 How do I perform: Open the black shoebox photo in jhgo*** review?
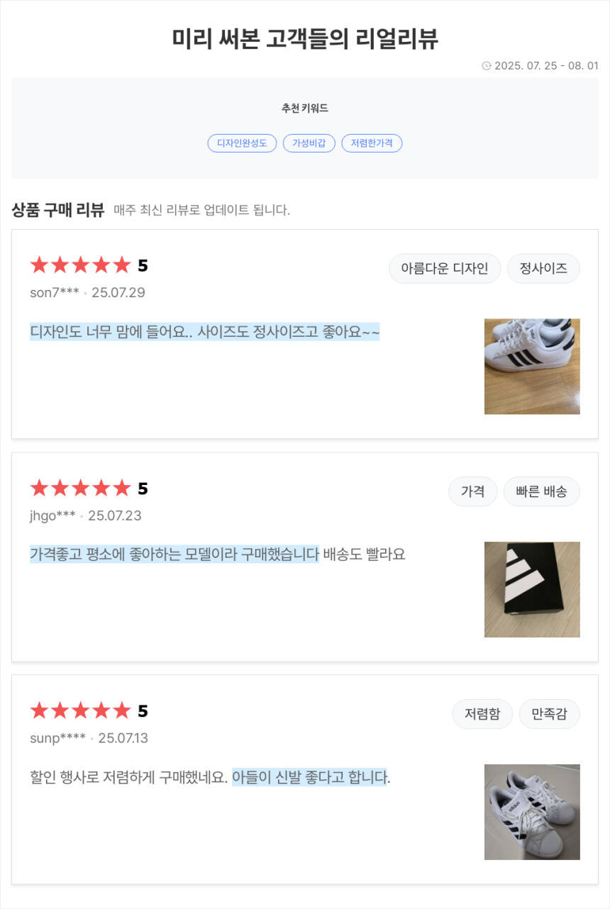point(532,590)
